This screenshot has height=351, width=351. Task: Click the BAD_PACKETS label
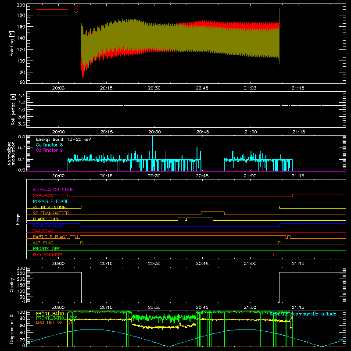click(48, 254)
